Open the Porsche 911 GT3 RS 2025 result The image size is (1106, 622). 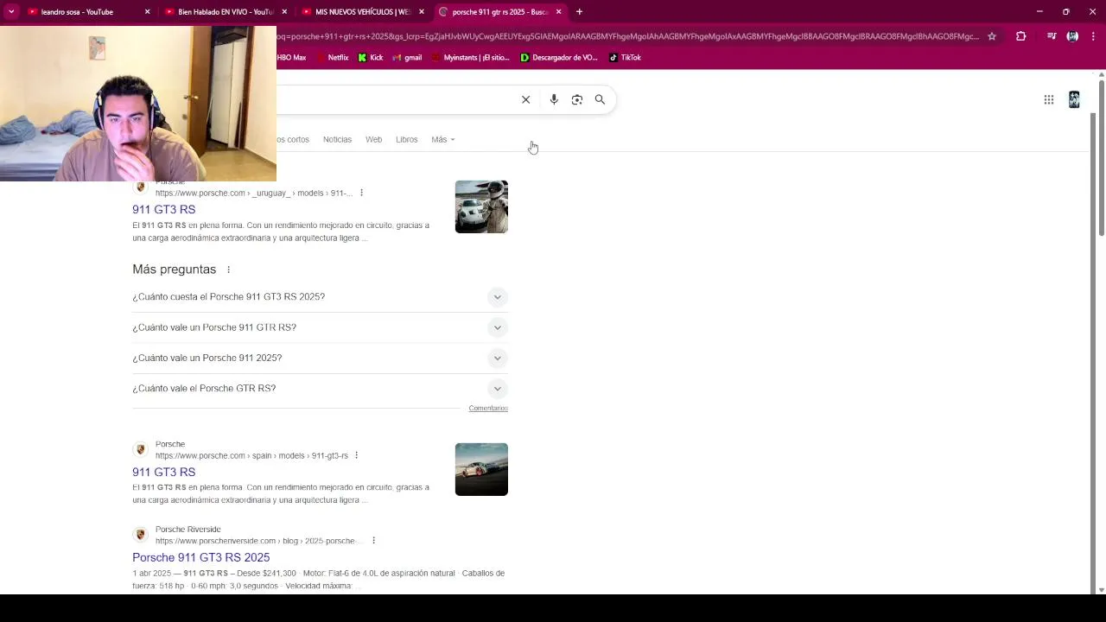pos(200,557)
